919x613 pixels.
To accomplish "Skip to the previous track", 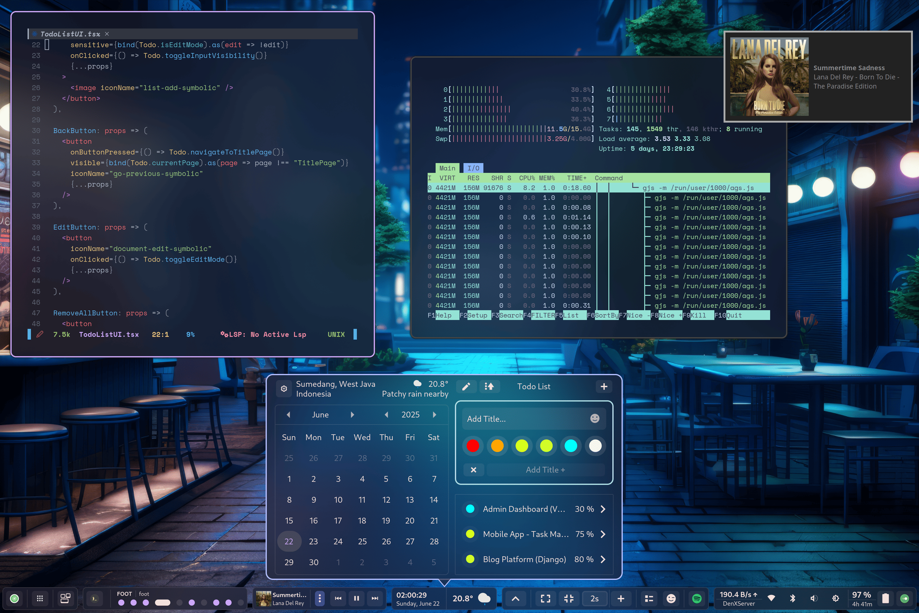I will [338, 599].
